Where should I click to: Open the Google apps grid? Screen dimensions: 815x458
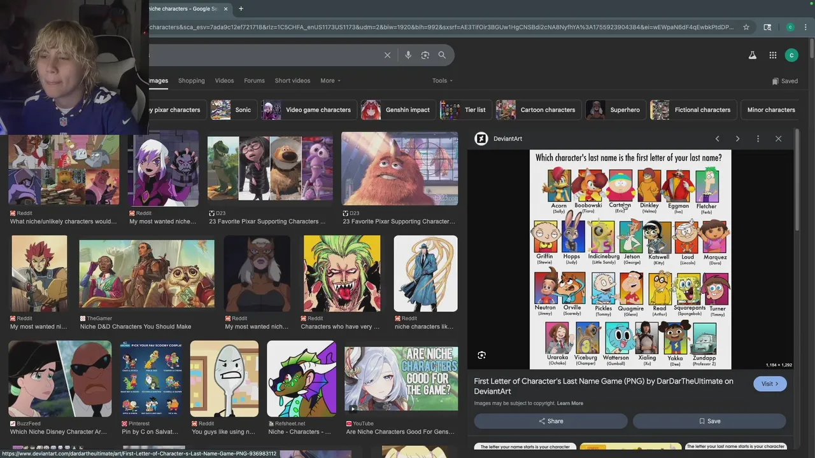772,55
